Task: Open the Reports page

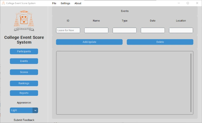Action: pos(24,93)
